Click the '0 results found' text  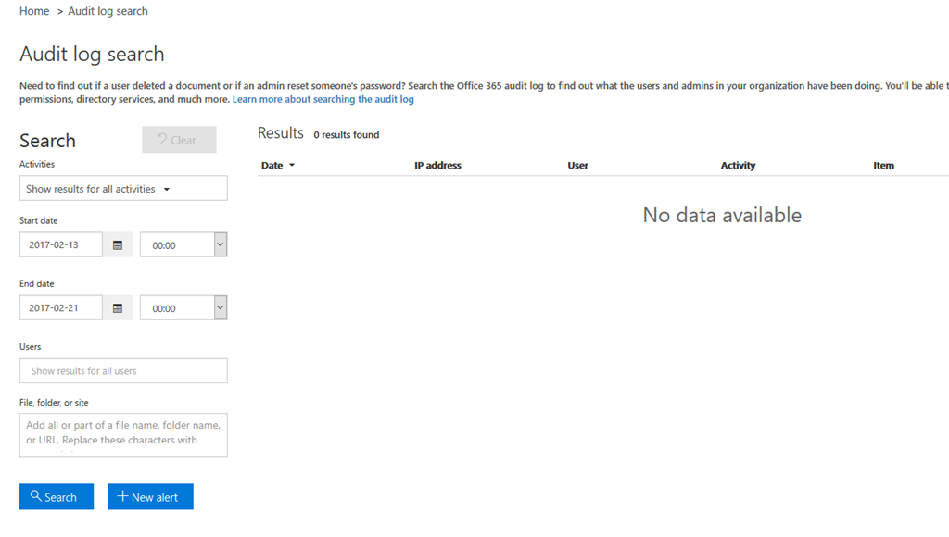(347, 135)
